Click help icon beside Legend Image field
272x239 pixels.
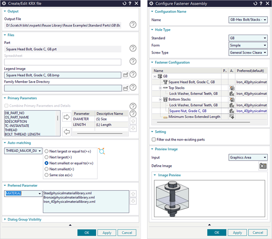(x=133, y=74)
